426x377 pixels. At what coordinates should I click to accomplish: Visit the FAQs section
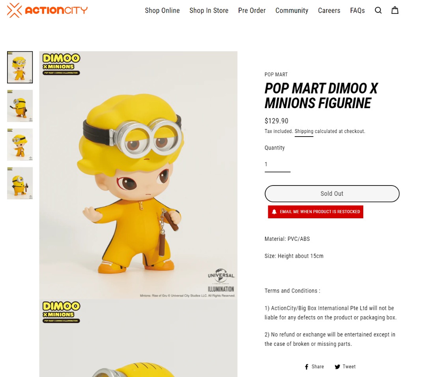point(357,10)
